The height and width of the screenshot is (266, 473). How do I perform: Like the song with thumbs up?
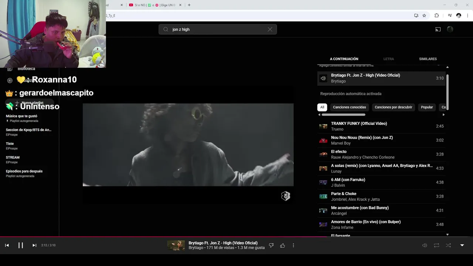click(x=283, y=245)
